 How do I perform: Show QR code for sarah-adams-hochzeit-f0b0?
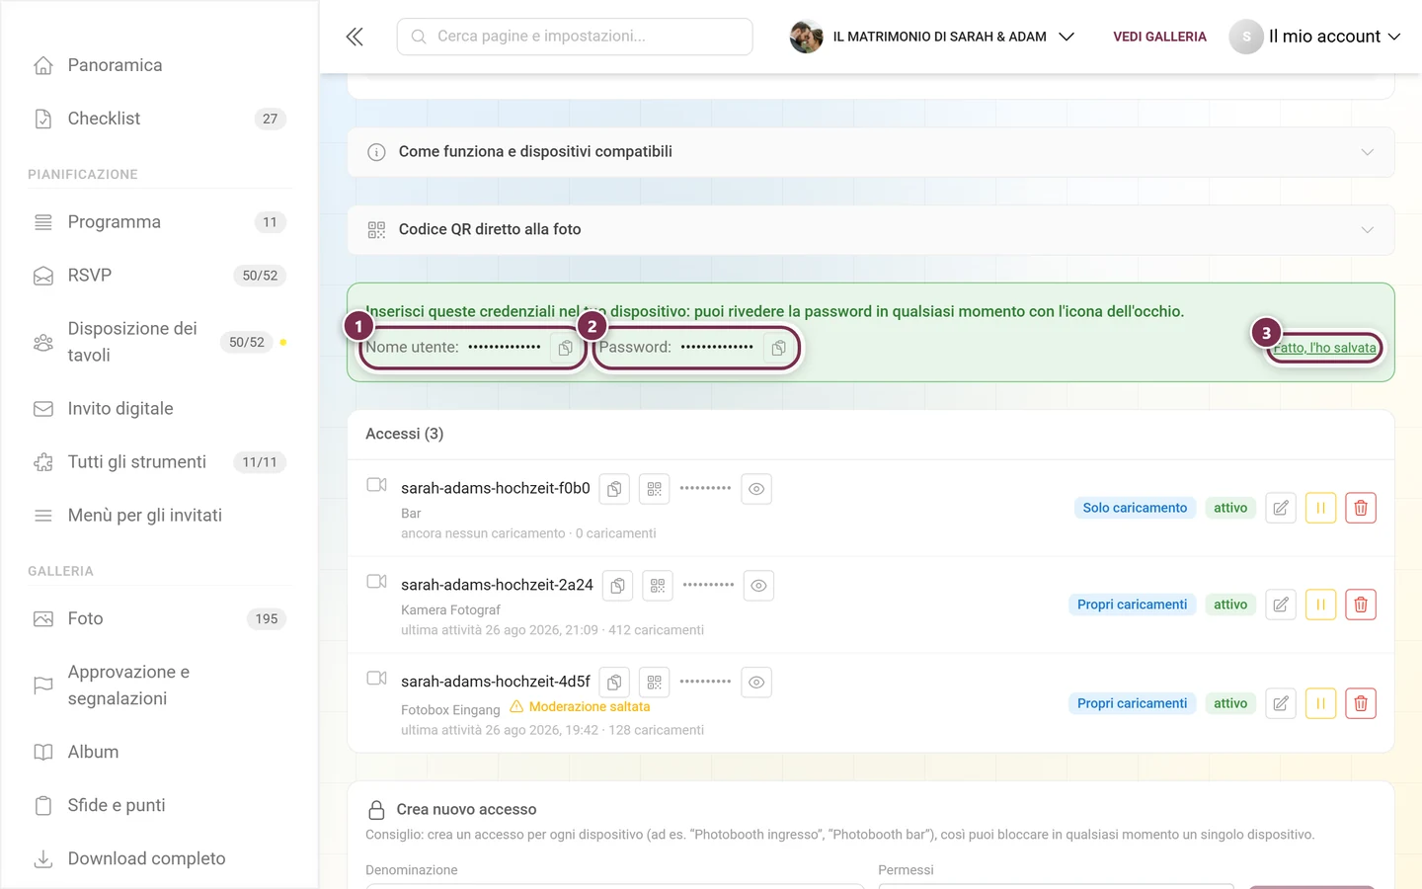(654, 489)
